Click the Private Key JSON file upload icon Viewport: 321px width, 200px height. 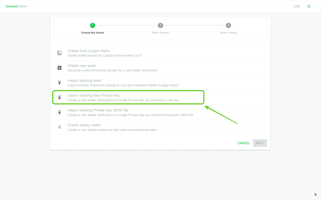pos(59,112)
